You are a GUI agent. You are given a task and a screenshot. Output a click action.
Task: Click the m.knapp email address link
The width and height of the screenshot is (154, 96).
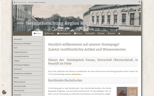click(x=38, y=3)
